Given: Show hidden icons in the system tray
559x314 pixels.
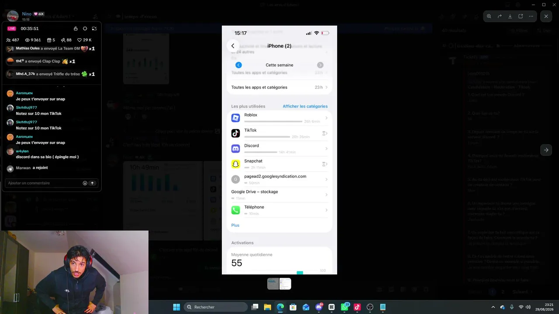Looking at the screenshot, I should (x=493, y=307).
